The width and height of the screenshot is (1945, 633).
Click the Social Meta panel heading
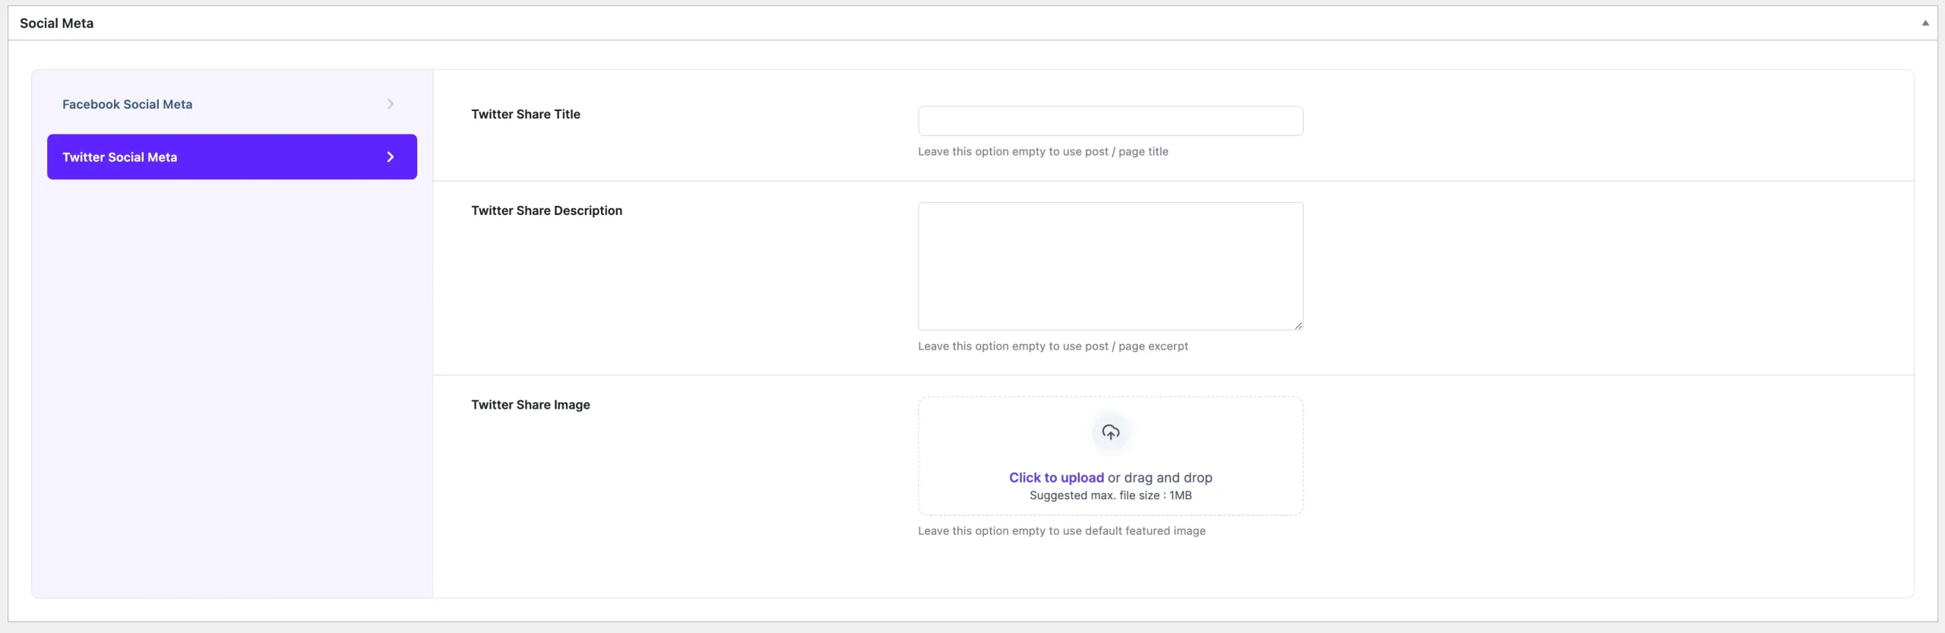click(57, 23)
